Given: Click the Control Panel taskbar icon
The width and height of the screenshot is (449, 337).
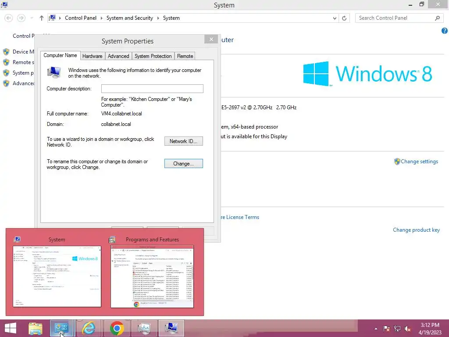Looking at the screenshot, I should click(x=61, y=328).
